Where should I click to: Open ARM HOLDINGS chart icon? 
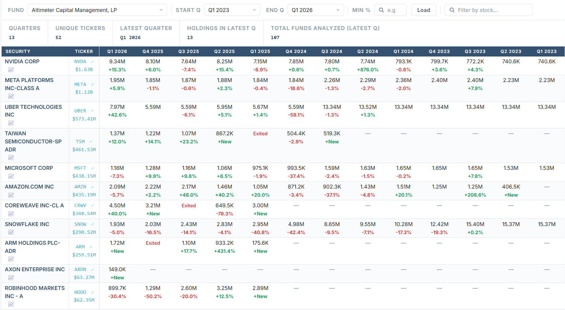point(11,259)
